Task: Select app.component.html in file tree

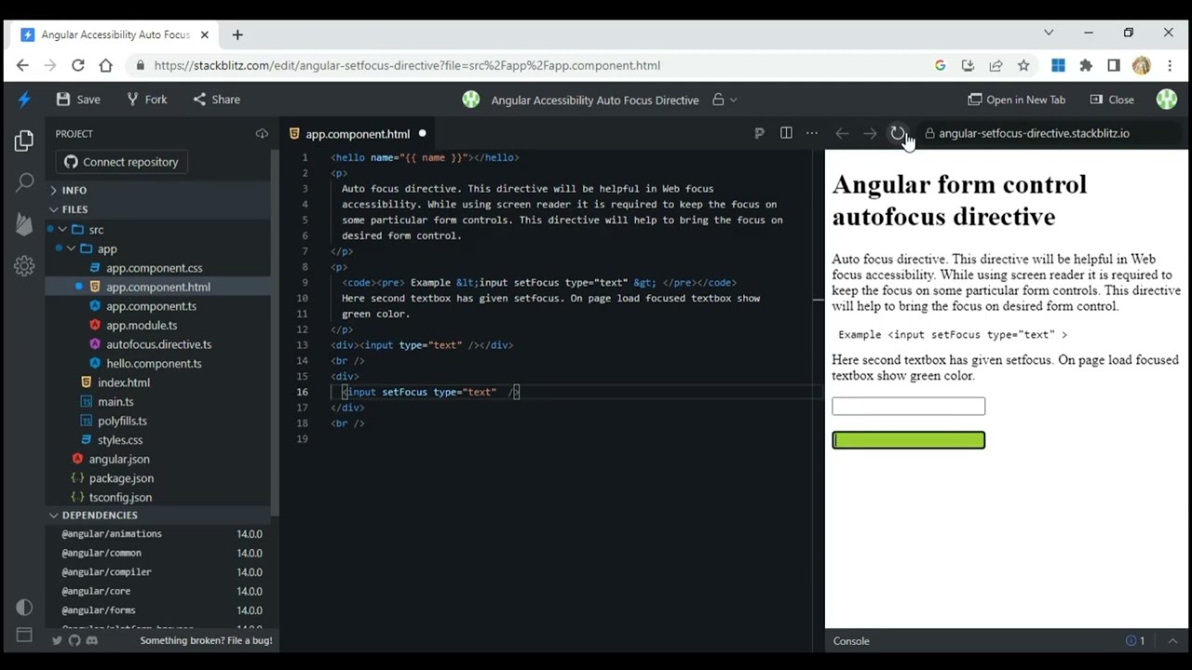Action: coord(160,288)
